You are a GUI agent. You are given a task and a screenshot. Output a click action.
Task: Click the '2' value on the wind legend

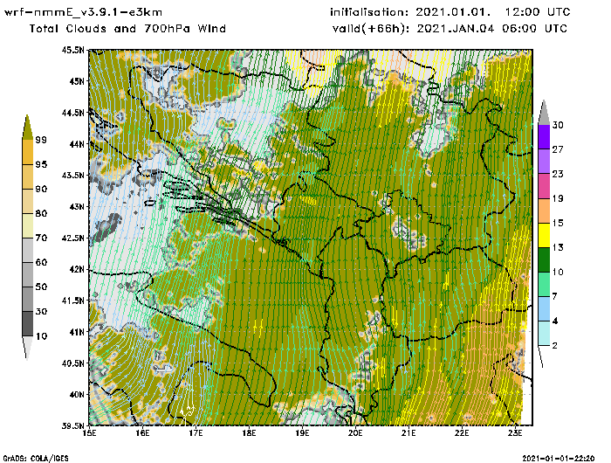pos(555,346)
